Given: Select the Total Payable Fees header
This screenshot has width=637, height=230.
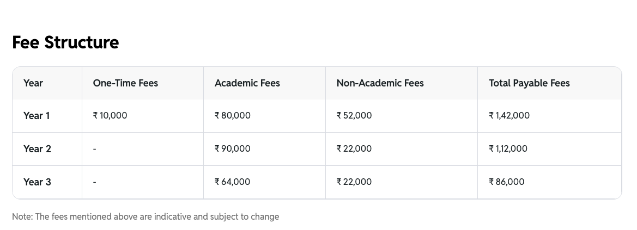Looking at the screenshot, I should pos(529,83).
